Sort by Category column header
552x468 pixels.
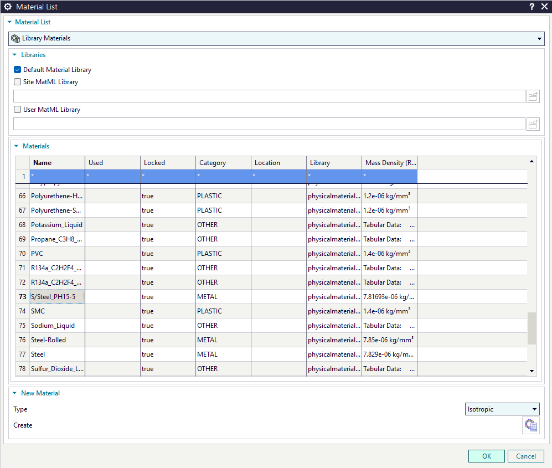pos(223,163)
